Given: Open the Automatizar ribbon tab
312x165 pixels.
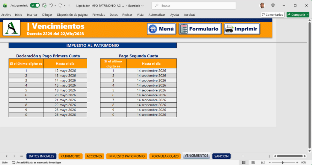Looking at the screenshot, I should pyautogui.click(x=157, y=15).
